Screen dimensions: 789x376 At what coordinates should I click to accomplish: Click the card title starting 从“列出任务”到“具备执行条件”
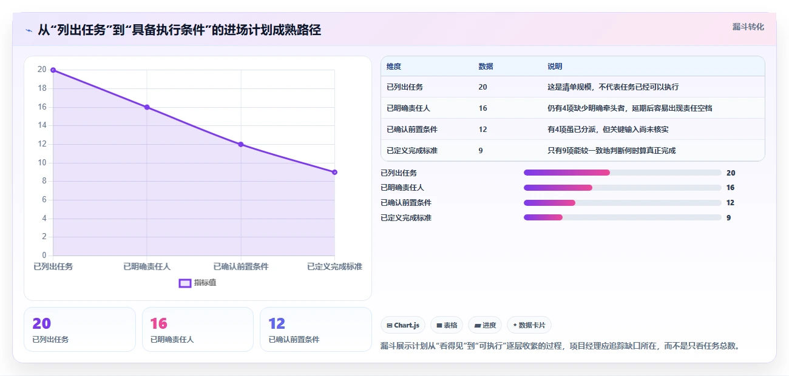tap(180, 30)
